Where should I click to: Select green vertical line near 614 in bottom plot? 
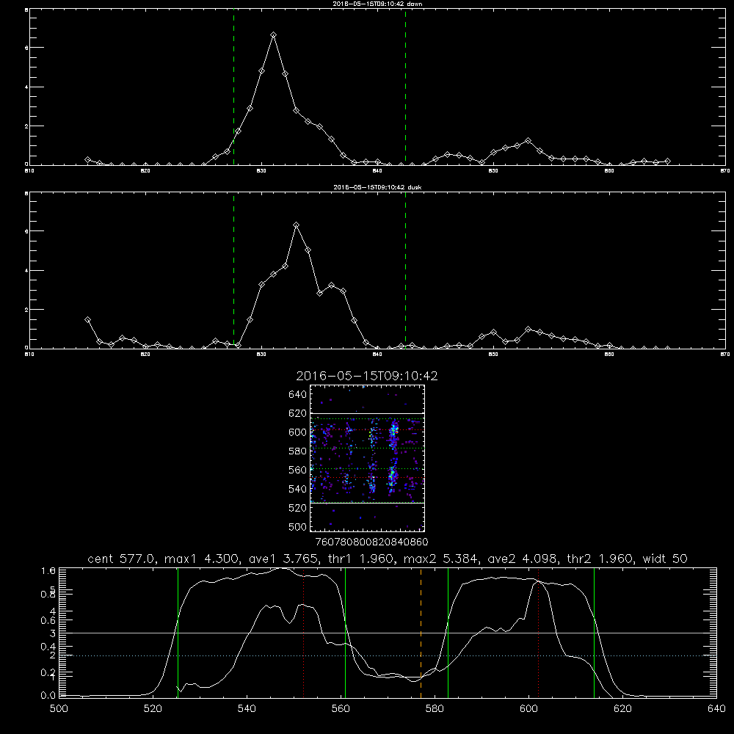[x=594, y=633]
